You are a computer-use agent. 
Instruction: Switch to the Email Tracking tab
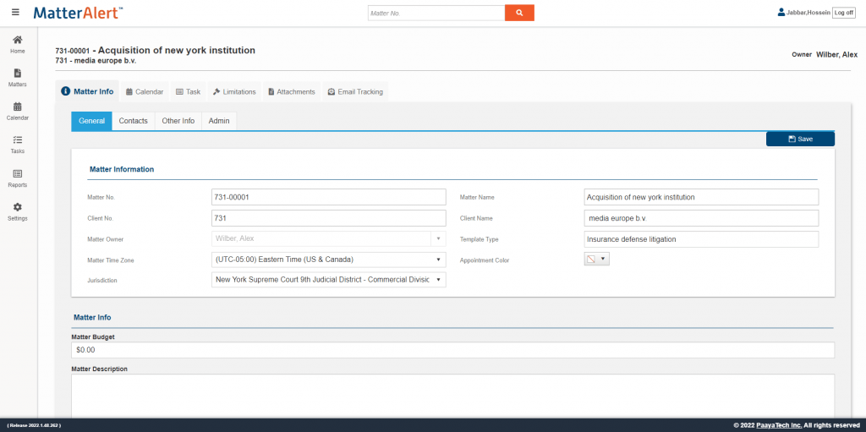point(356,91)
